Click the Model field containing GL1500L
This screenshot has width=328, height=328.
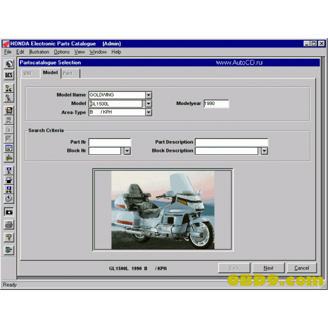click(116, 104)
